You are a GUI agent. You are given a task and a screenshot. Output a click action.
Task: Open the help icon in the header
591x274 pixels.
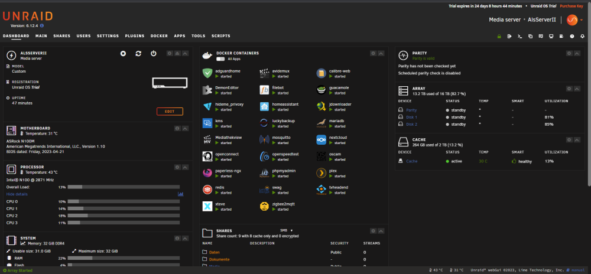pyautogui.click(x=571, y=37)
